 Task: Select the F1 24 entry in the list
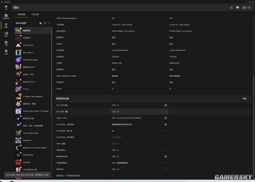pos(33,89)
